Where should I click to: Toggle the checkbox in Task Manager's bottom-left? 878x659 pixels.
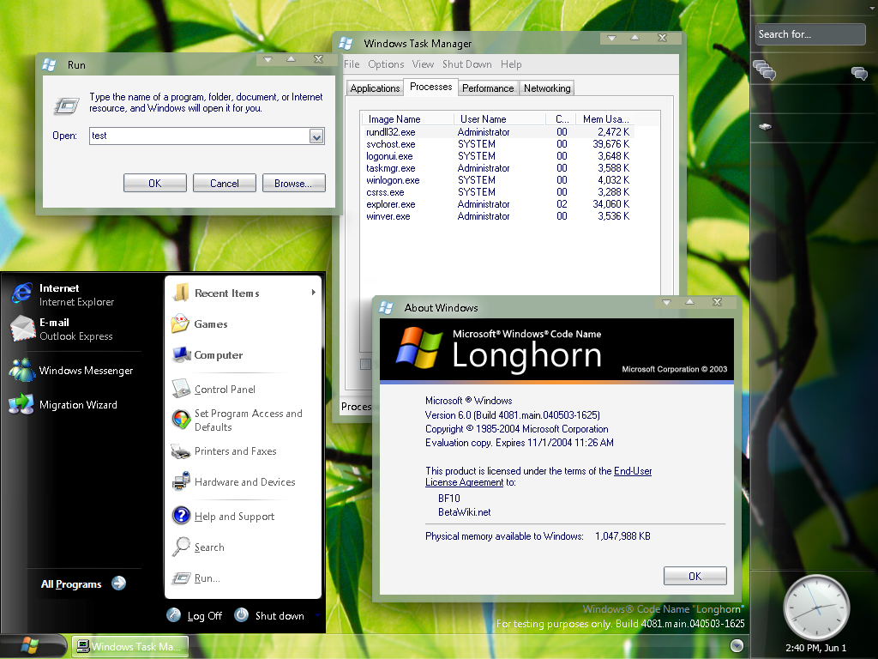point(365,364)
